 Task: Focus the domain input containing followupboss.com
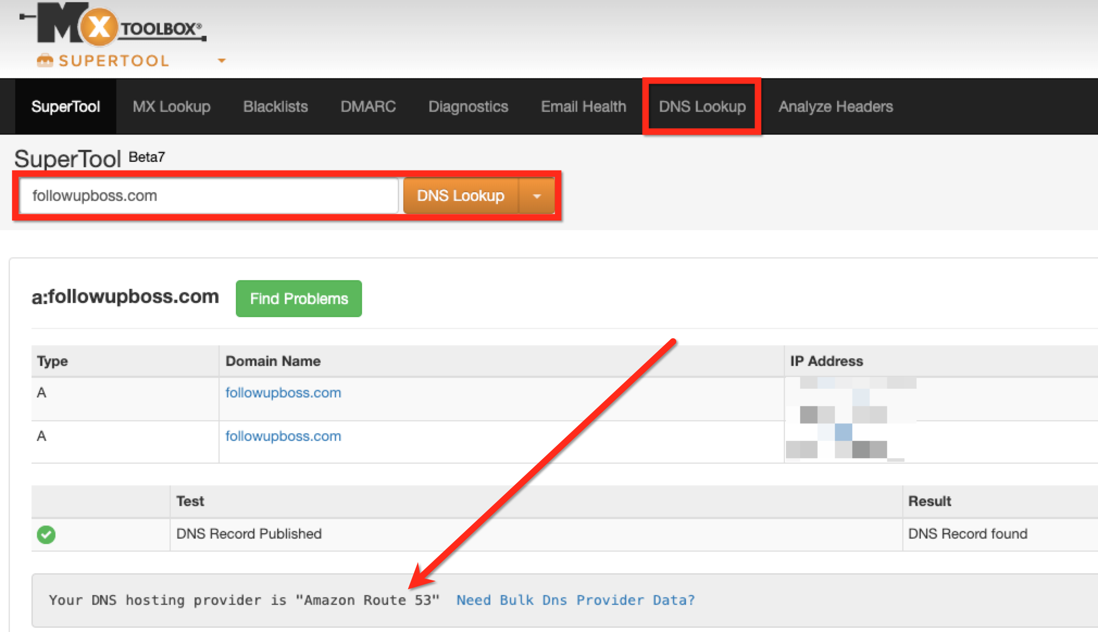(x=209, y=195)
